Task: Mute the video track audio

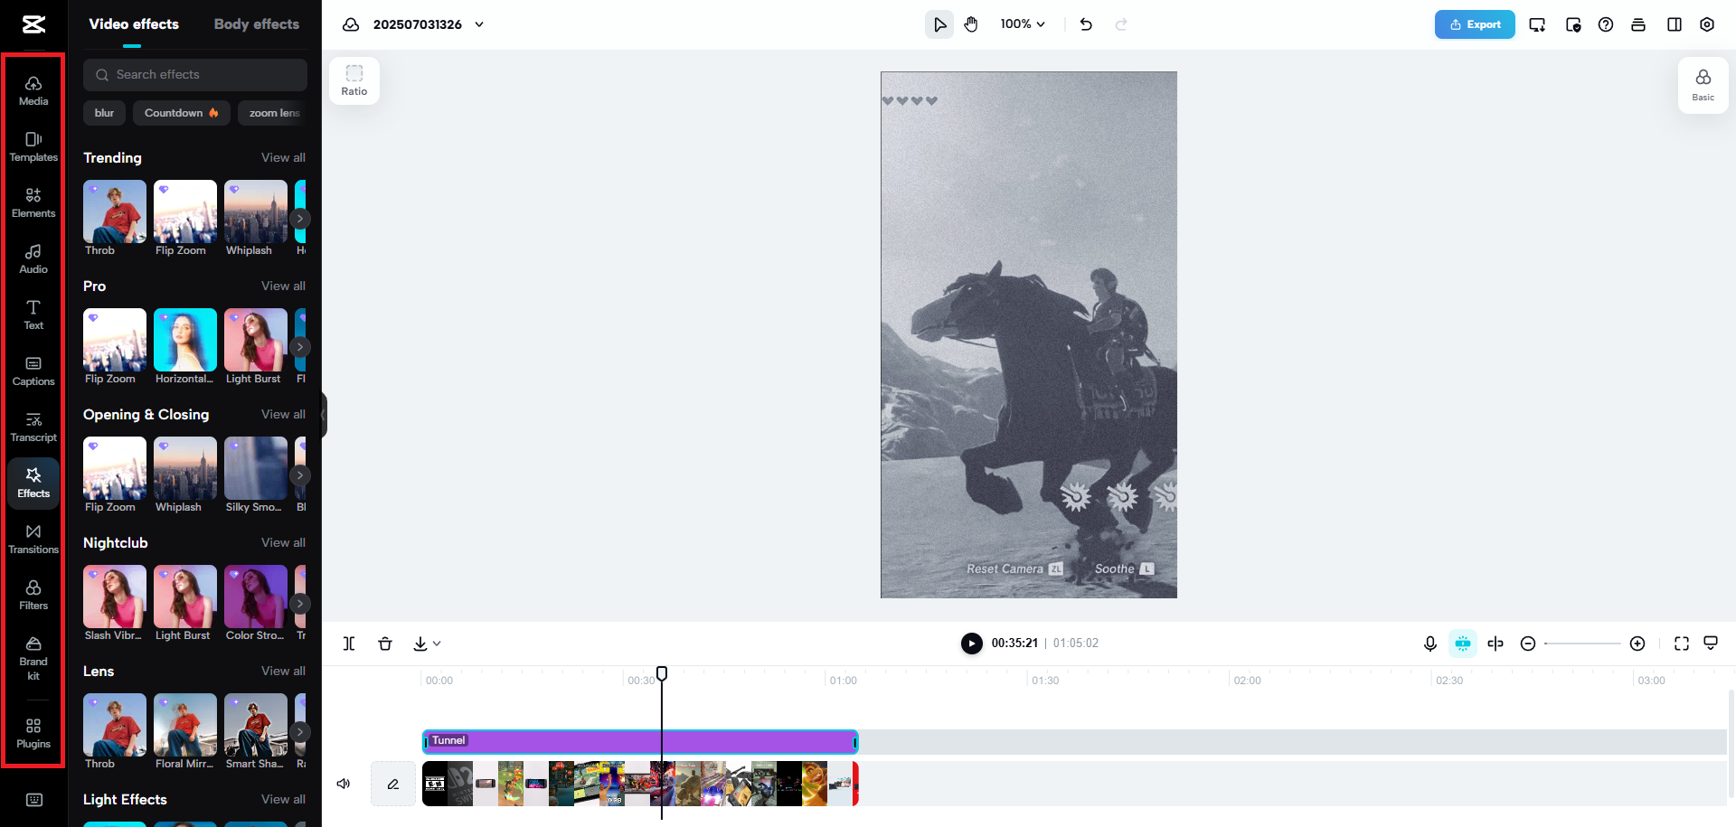Action: tap(344, 784)
